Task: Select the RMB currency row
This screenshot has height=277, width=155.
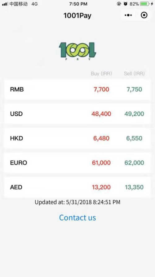Action: (77, 89)
